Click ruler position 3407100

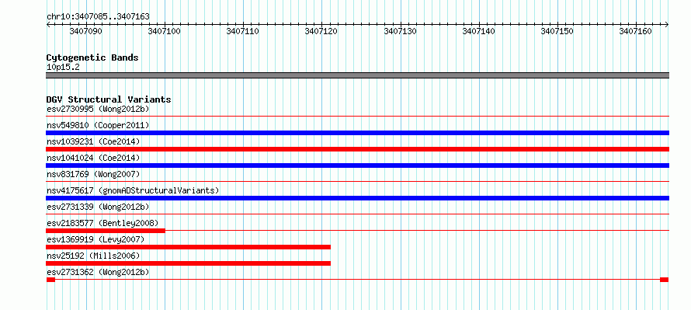(165, 31)
